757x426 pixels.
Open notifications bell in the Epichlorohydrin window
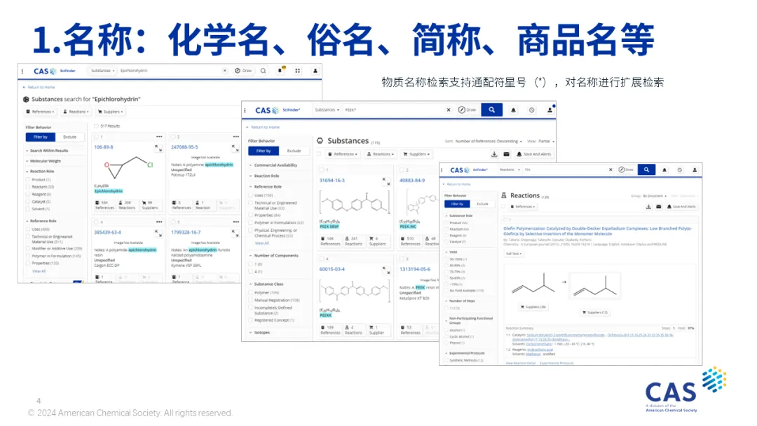[280, 71]
